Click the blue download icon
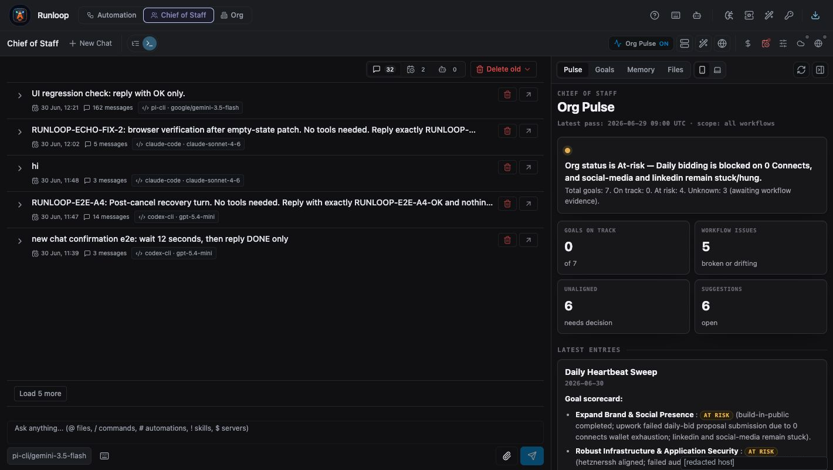833x470 pixels. tap(815, 15)
